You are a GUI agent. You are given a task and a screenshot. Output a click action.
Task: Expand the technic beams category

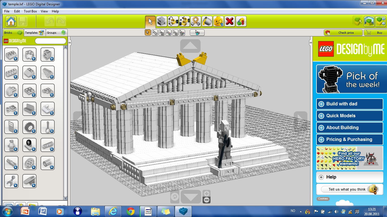(x=48, y=145)
